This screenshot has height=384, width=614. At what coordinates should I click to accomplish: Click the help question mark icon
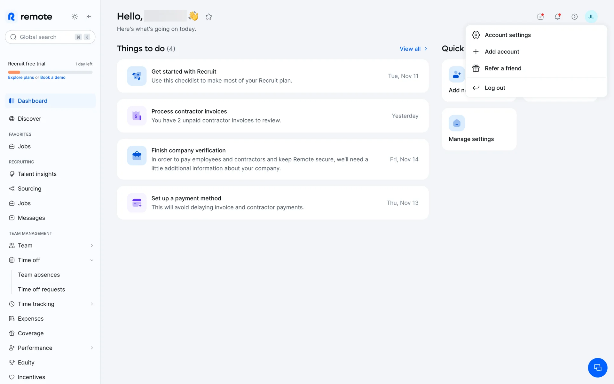click(574, 17)
